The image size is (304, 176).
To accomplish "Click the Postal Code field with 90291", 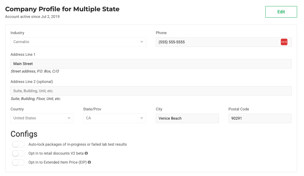I will [260, 118].
